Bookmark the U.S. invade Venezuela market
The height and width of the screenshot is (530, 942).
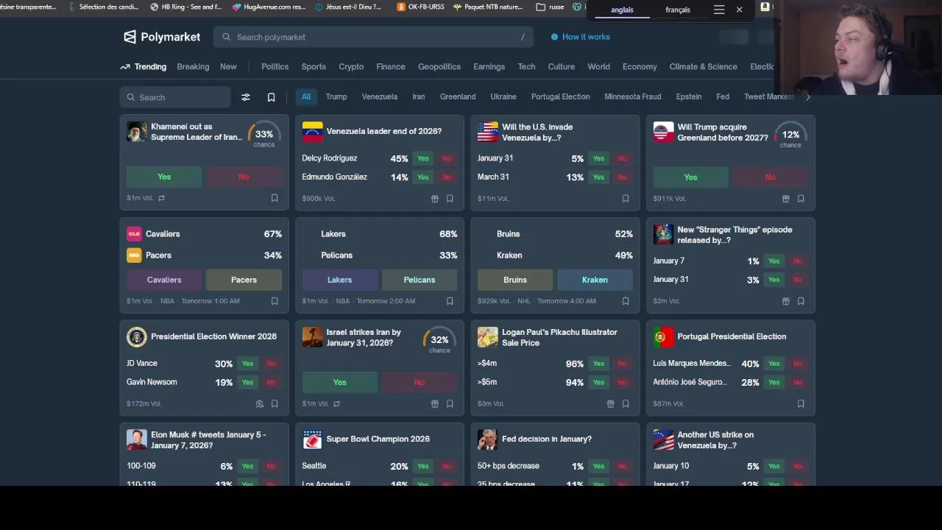pyautogui.click(x=626, y=199)
